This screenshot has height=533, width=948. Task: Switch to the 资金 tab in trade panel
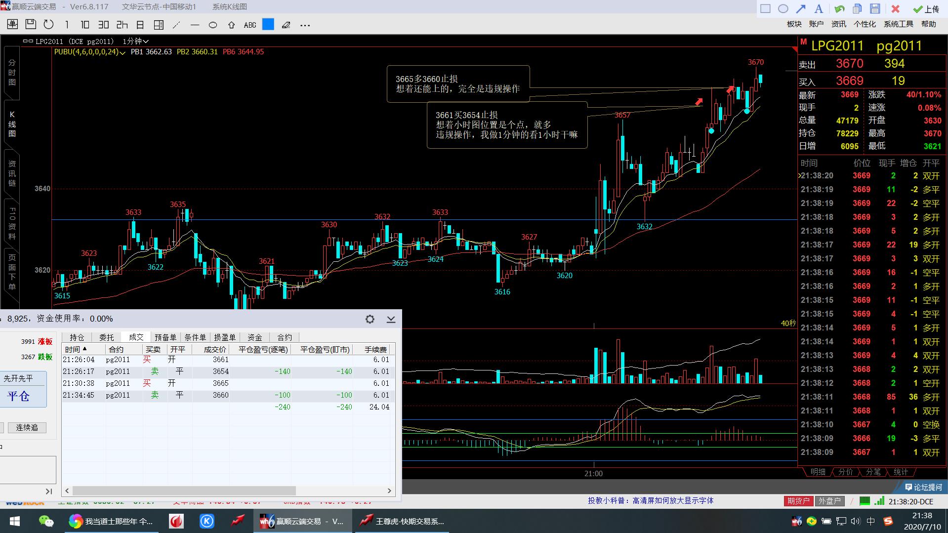point(254,337)
